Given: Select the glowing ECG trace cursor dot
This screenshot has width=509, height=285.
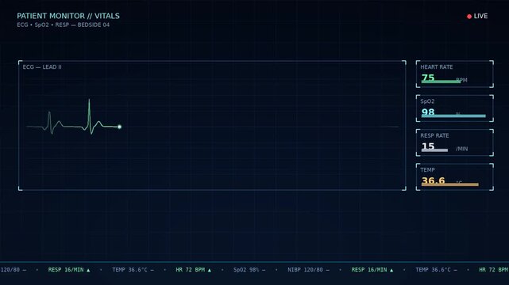Looking at the screenshot, I should coord(119,127).
